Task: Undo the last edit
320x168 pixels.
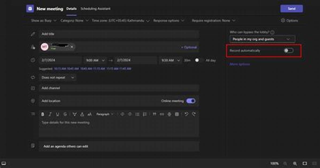Action: click(x=186, y=114)
